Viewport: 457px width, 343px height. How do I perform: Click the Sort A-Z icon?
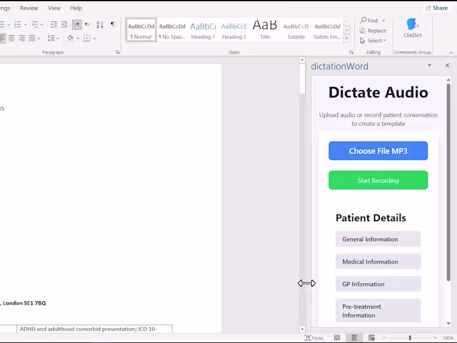(x=99, y=25)
